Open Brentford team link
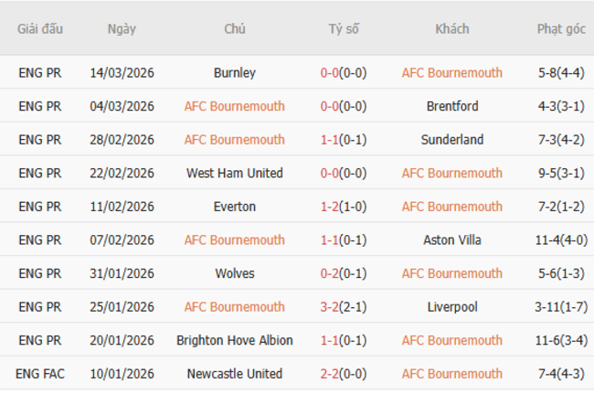The image size is (594, 394). click(452, 106)
